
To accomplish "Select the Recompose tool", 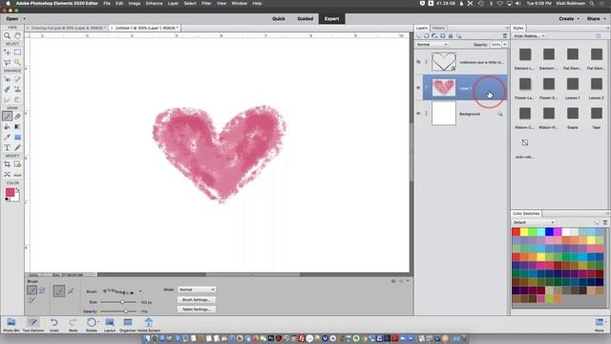I will tap(17, 164).
